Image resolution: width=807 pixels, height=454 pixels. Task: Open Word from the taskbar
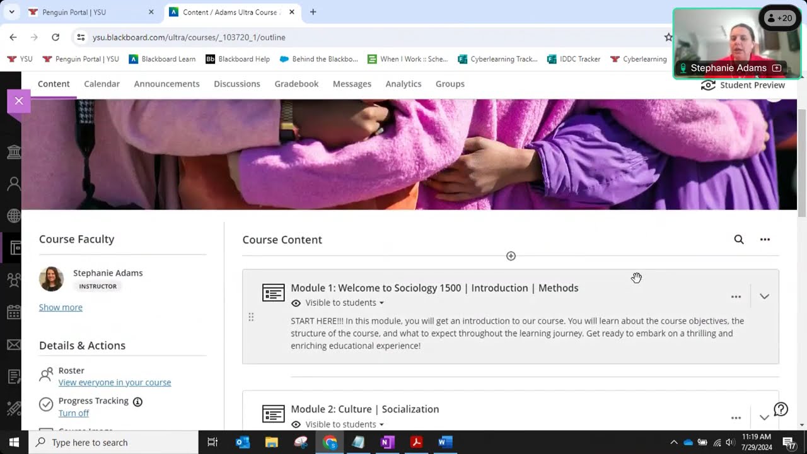445,443
